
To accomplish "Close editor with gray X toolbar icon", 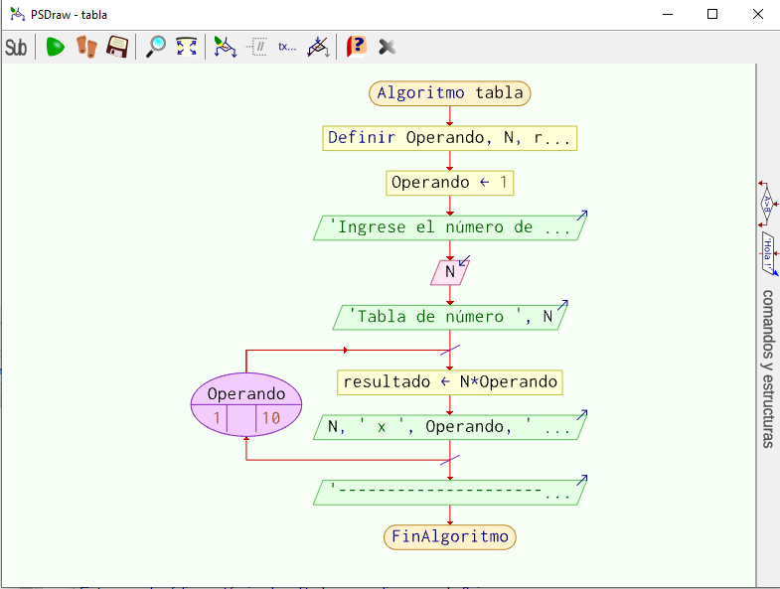I will [x=387, y=48].
